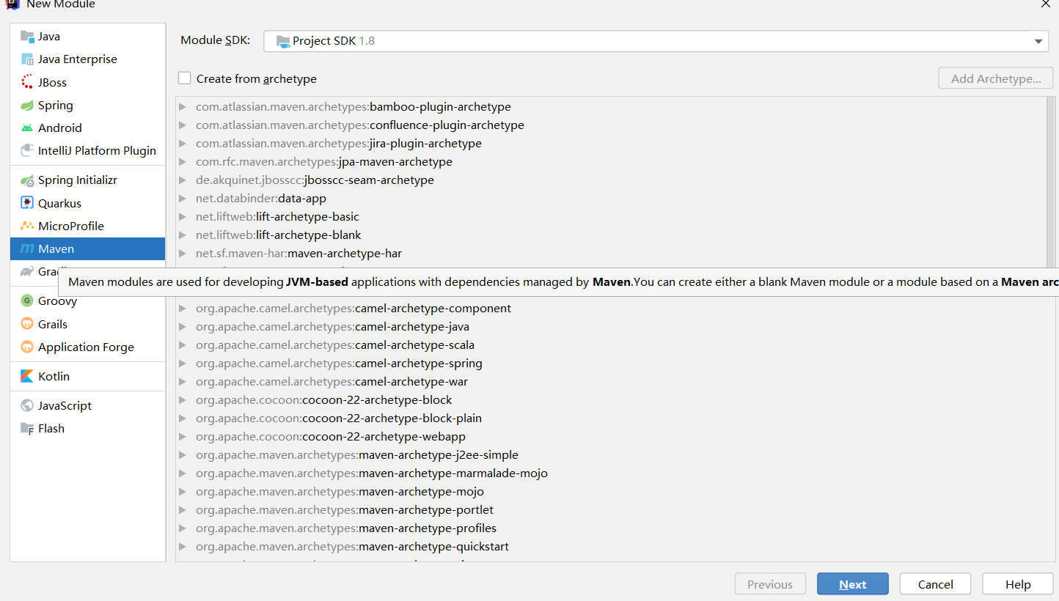1059x601 pixels.
Task: Expand the maven-archetype-quickstart row
Action: click(x=183, y=547)
